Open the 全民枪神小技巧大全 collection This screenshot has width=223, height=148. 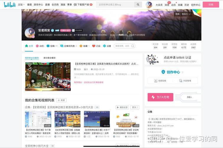37,146
